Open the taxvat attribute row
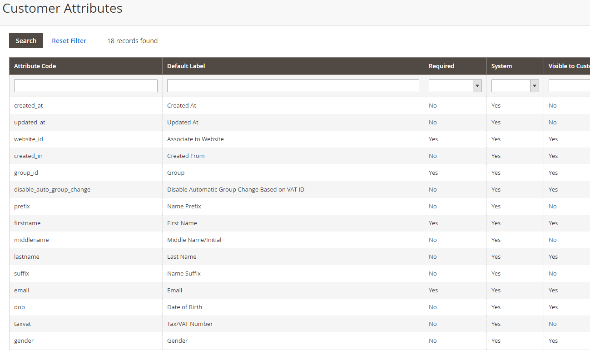This screenshot has height=350, width=590. [x=23, y=324]
